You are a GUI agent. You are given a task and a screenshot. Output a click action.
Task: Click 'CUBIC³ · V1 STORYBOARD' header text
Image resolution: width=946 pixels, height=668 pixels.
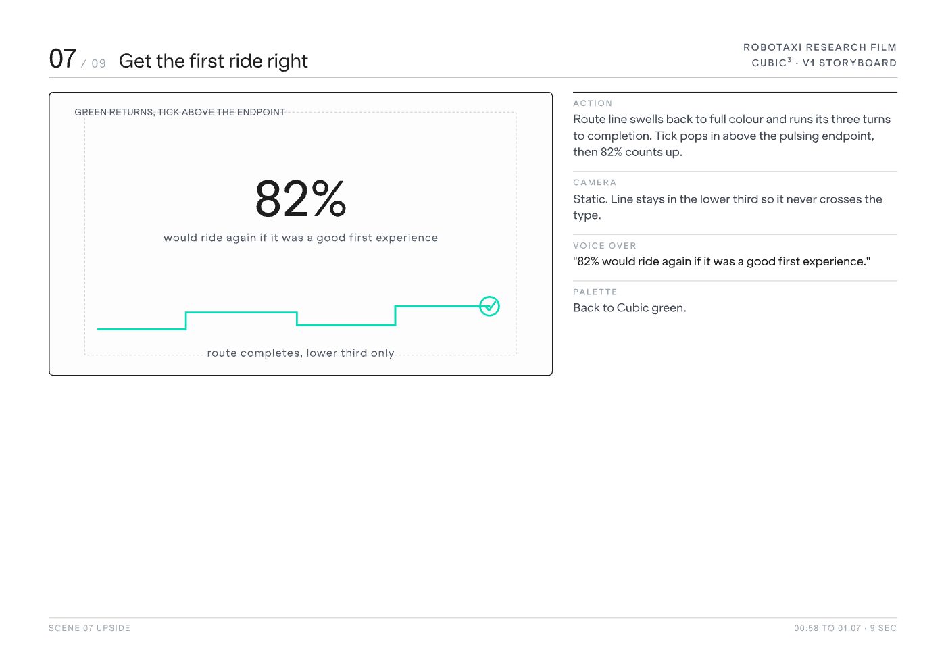click(x=824, y=62)
